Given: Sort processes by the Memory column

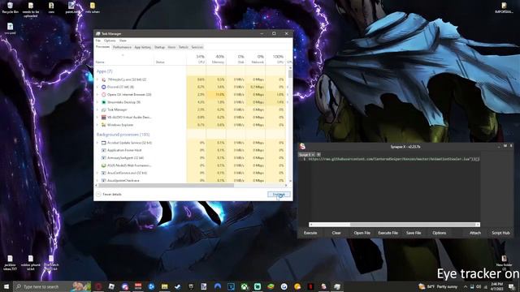Looking at the screenshot, I should (x=216, y=59).
